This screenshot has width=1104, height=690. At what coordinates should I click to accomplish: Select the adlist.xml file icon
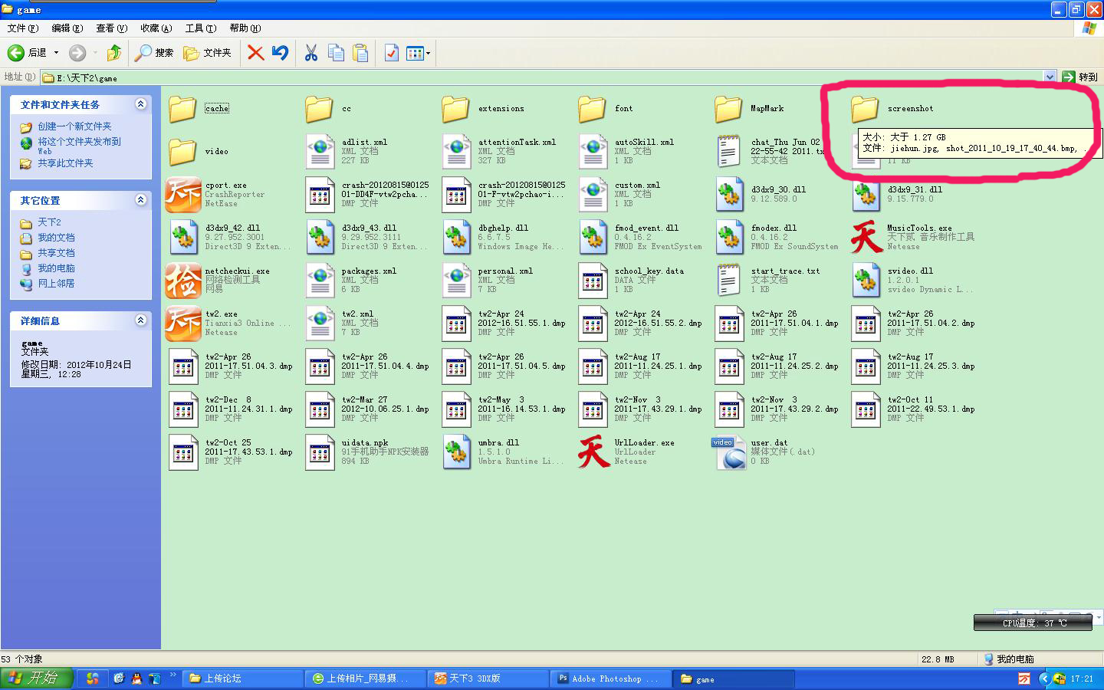pos(320,152)
